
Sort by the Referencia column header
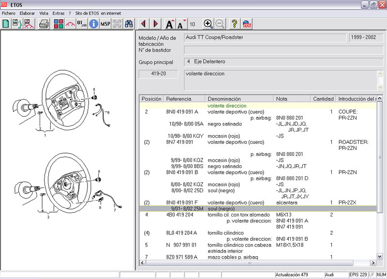pos(184,99)
